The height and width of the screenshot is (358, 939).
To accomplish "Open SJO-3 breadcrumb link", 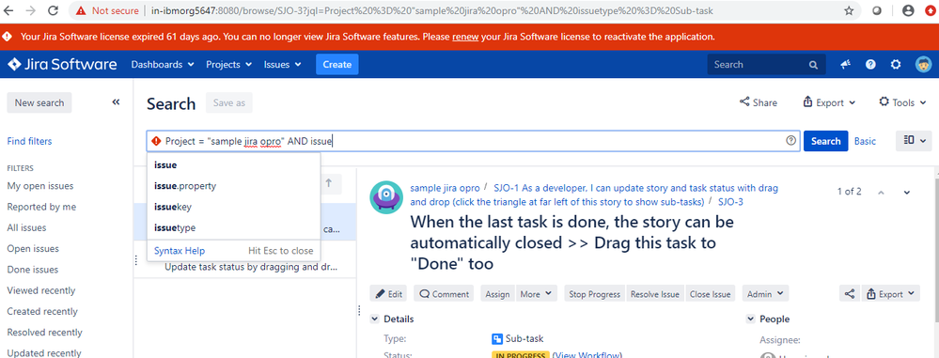I will pos(730,202).
